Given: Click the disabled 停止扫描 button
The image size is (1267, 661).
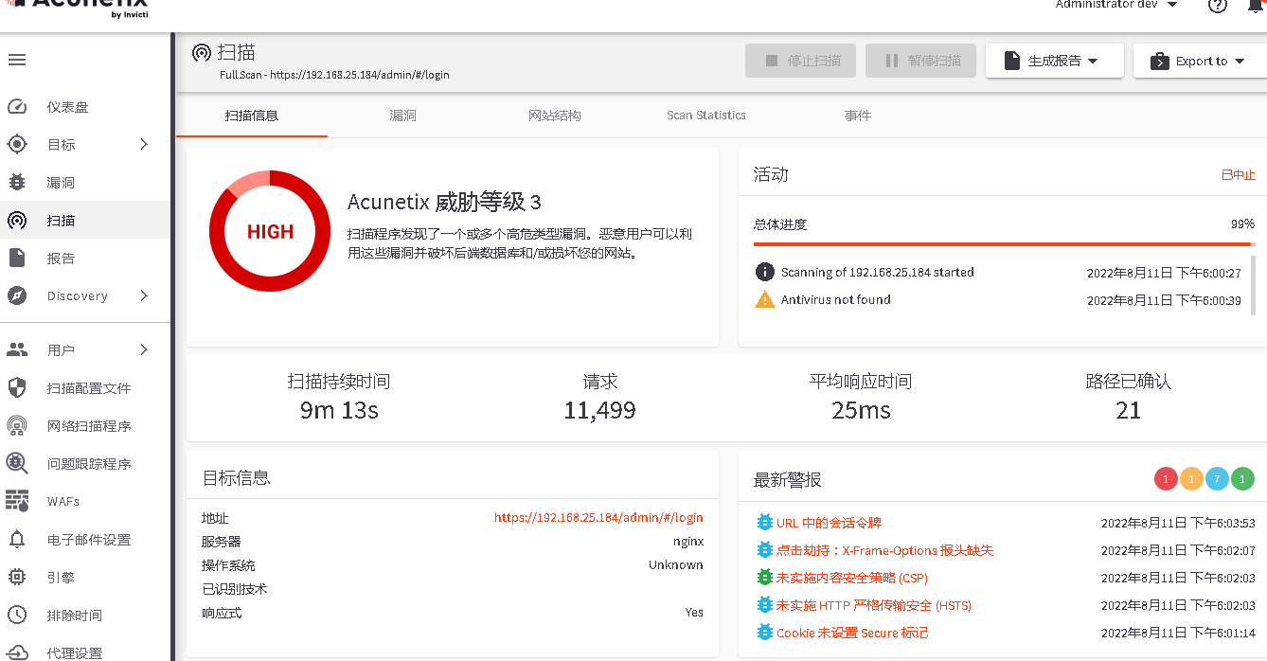Looking at the screenshot, I should pyautogui.click(x=800, y=61).
